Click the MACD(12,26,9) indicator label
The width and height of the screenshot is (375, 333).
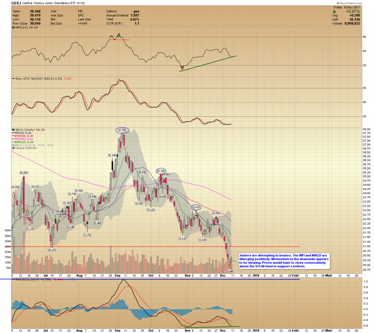tap(24, 279)
